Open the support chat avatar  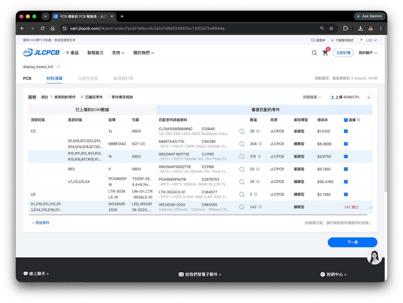(x=374, y=258)
